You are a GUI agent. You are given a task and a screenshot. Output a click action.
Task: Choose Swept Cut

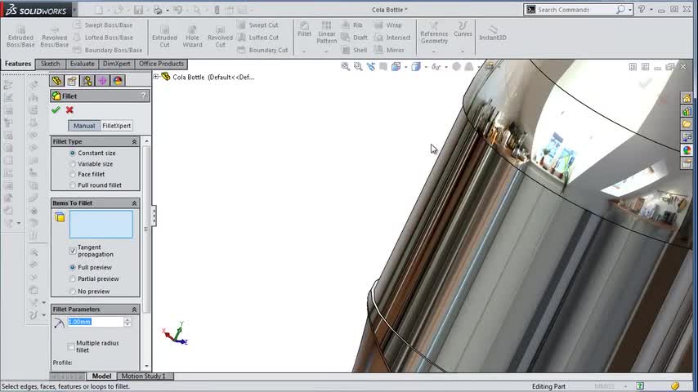click(258, 25)
